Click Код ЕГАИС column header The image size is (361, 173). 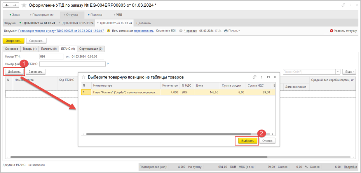[67, 80]
